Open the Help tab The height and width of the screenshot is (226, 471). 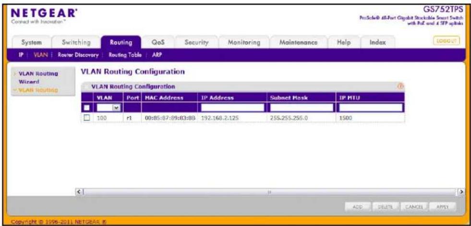[x=344, y=43]
